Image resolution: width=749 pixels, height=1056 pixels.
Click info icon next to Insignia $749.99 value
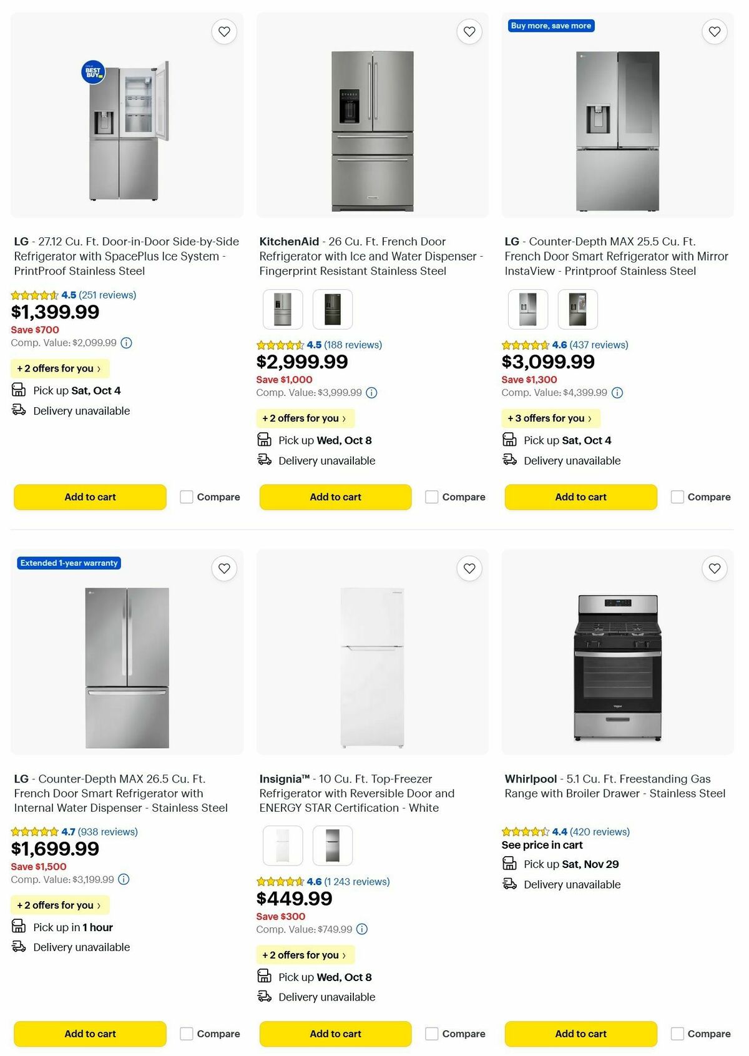(x=361, y=929)
